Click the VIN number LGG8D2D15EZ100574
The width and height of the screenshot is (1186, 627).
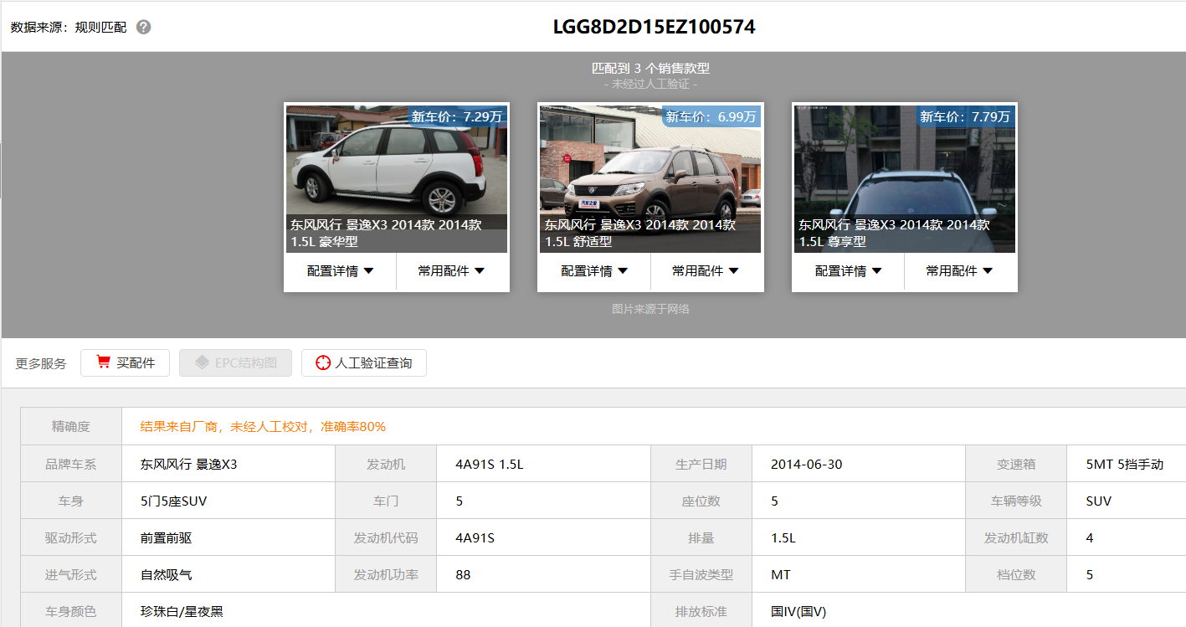[654, 27]
